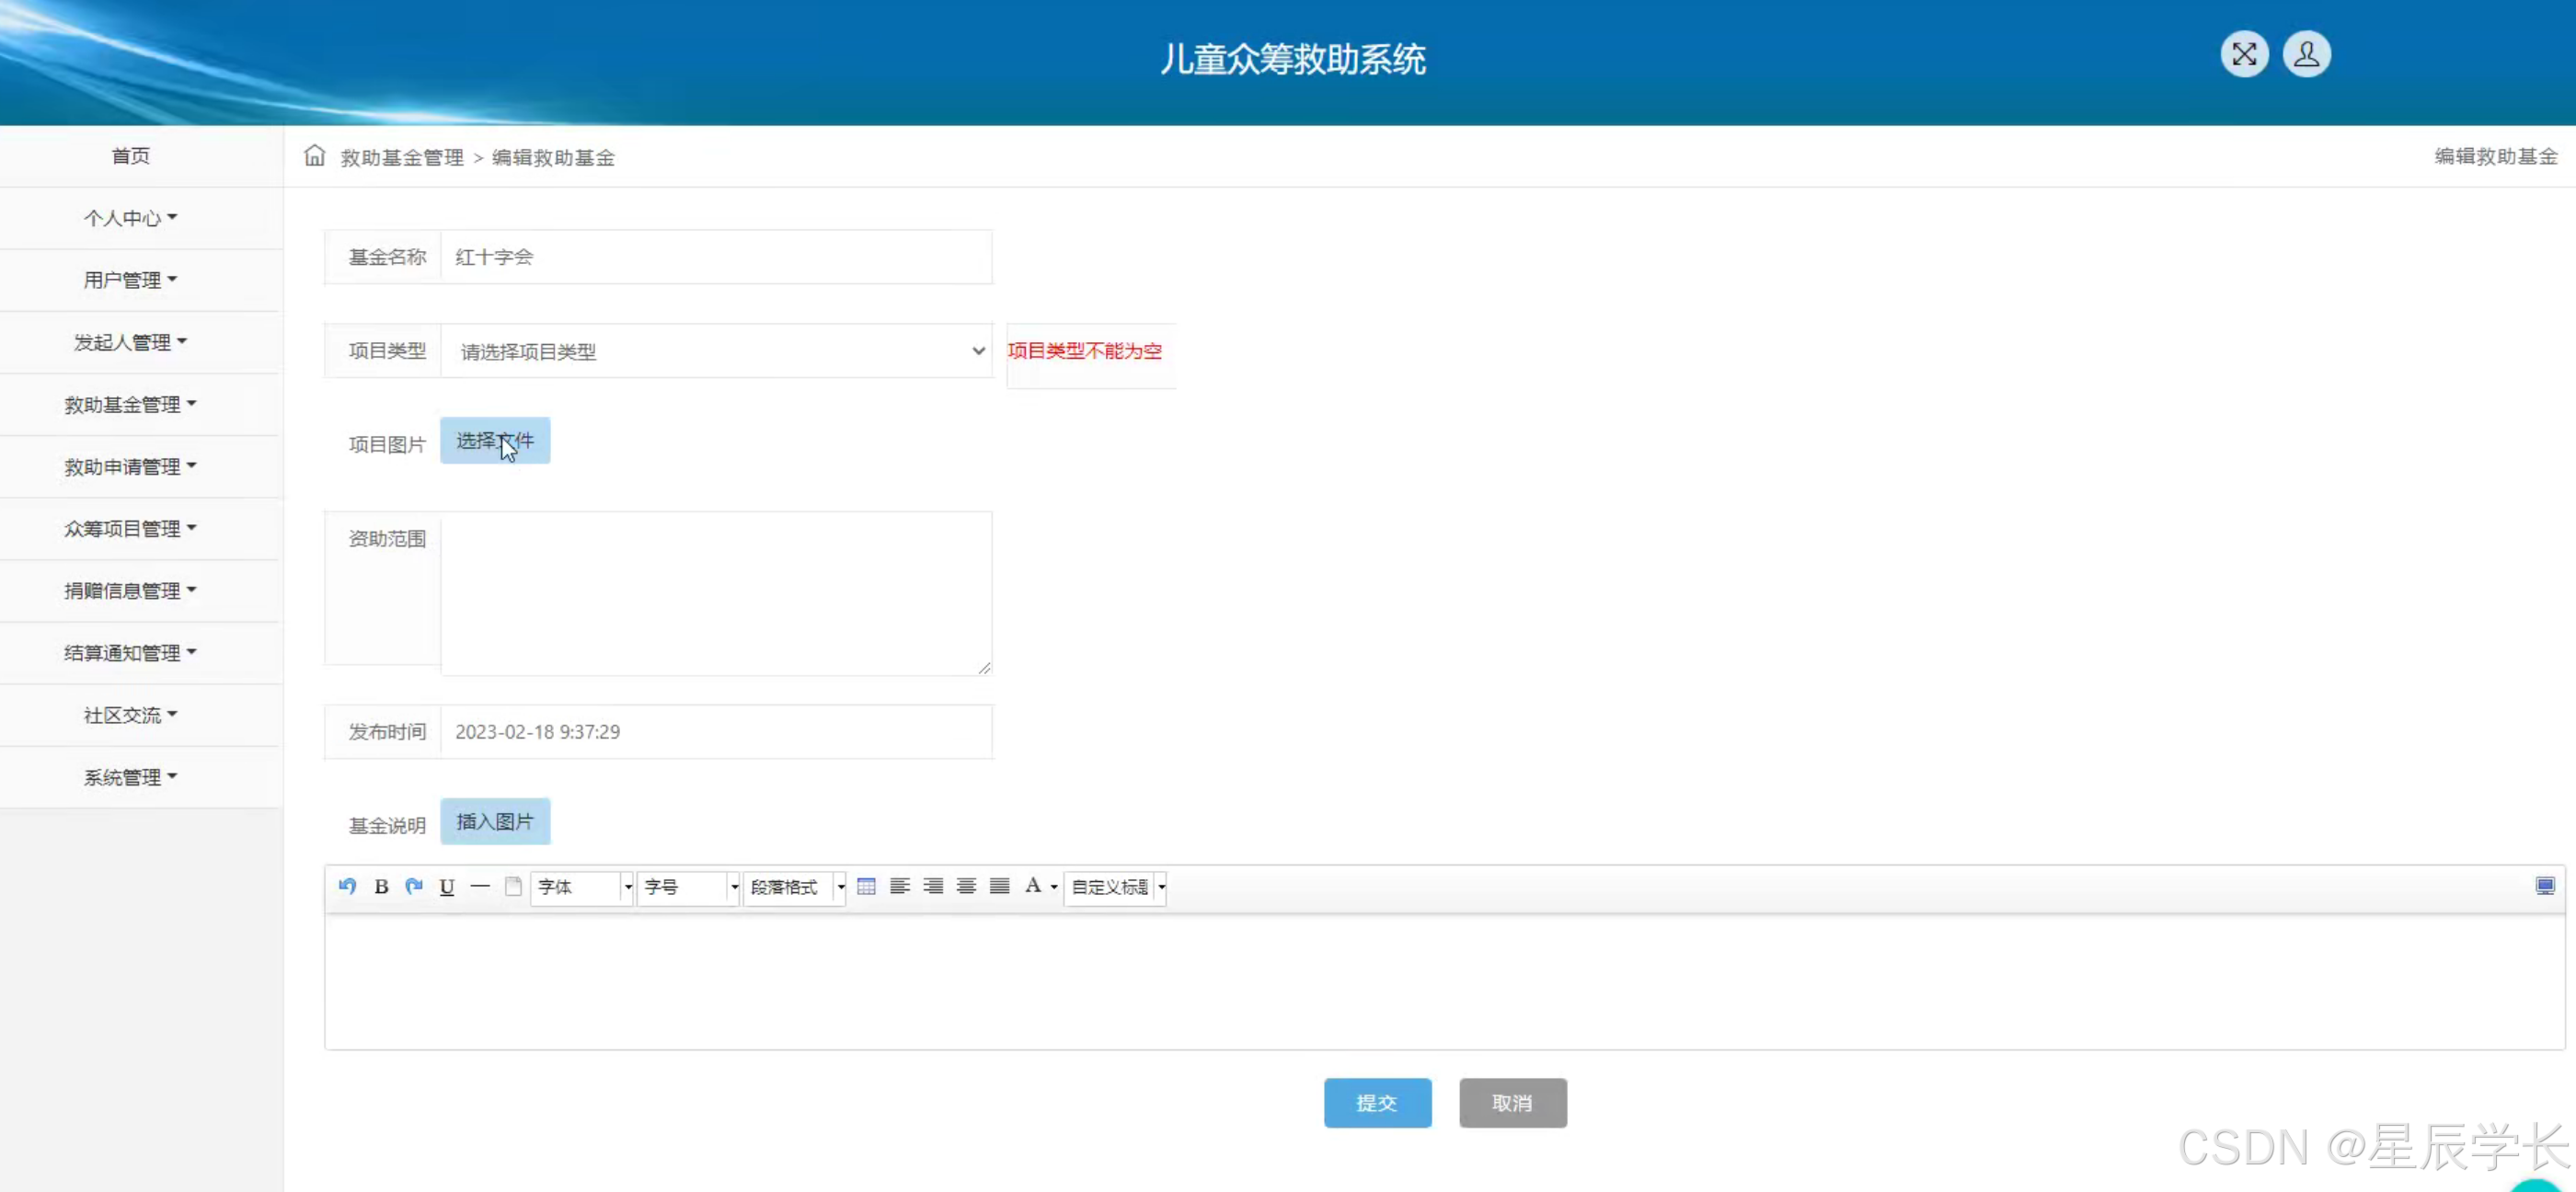This screenshot has height=1192, width=2576.
Task: Click the fullscreen expand icon in header
Action: click(2244, 54)
